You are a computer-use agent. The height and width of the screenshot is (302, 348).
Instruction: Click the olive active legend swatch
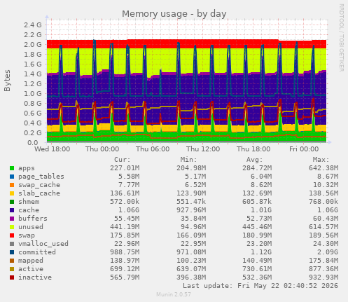pos(12,269)
